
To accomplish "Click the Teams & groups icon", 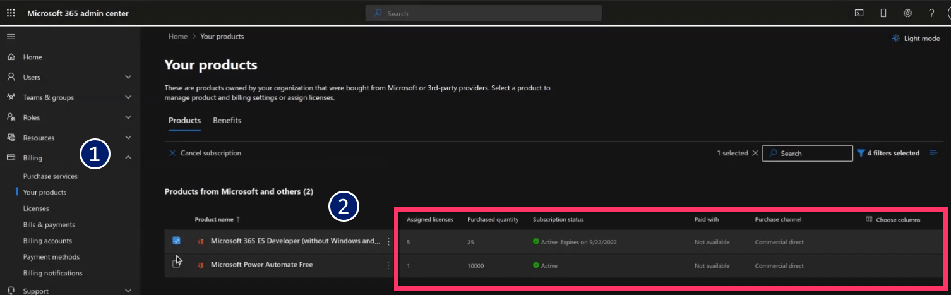I will click(x=11, y=97).
